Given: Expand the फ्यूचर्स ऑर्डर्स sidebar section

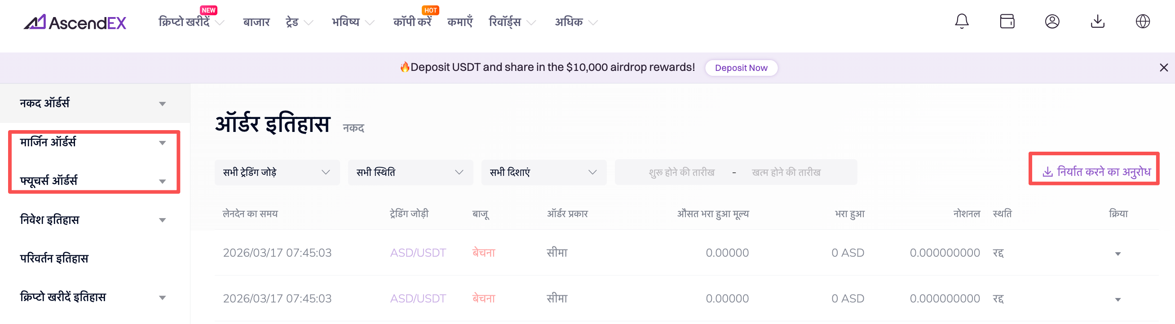Looking at the screenshot, I should [93, 181].
